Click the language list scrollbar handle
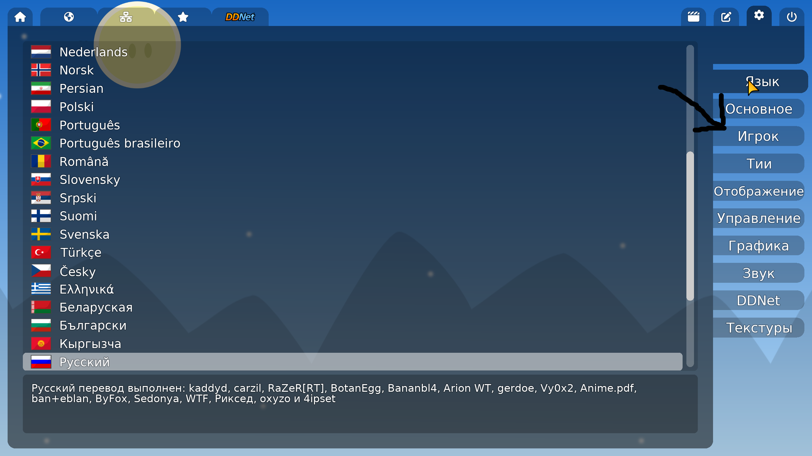812x456 pixels. click(690, 225)
